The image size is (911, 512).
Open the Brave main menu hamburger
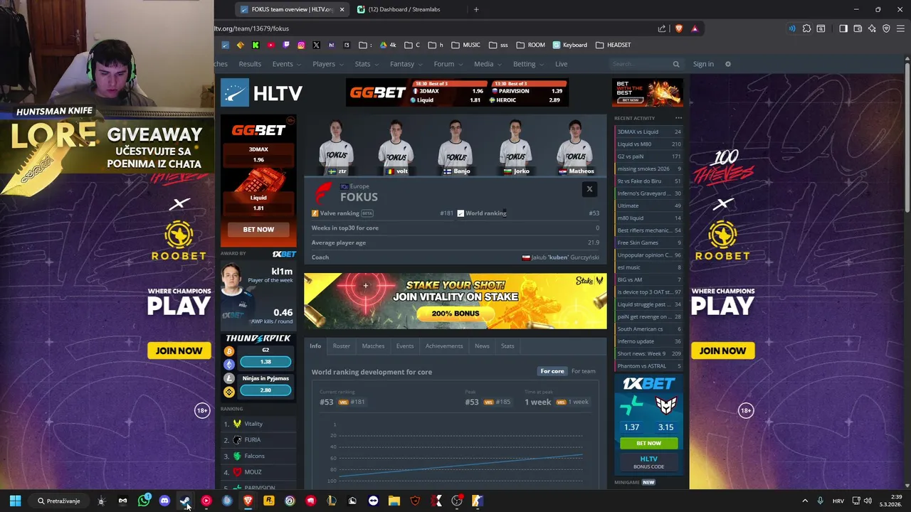[900, 28]
